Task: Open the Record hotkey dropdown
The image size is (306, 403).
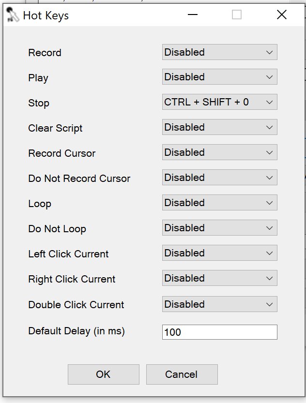Action: (x=219, y=52)
